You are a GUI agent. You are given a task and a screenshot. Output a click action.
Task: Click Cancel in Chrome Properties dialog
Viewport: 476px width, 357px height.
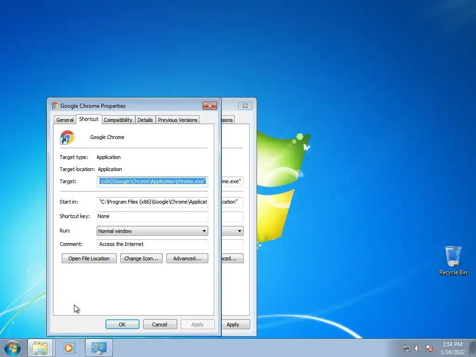click(x=160, y=324)
